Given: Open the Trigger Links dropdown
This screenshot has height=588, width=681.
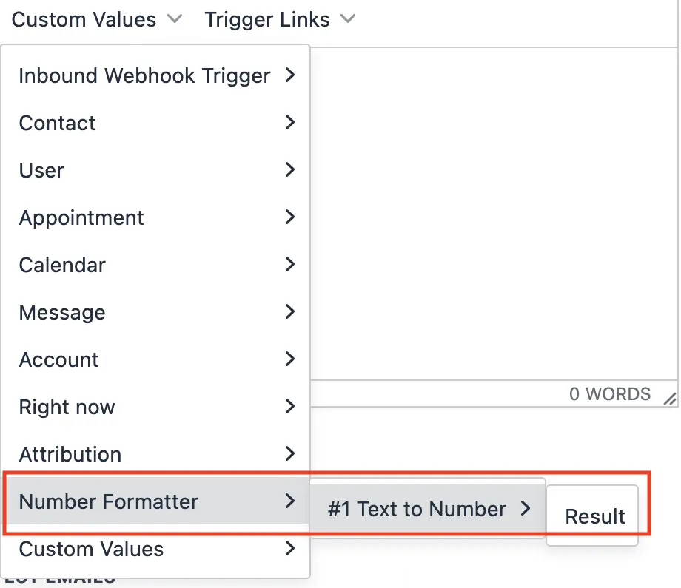Looking at the screenshot, I should coord(279,20).
